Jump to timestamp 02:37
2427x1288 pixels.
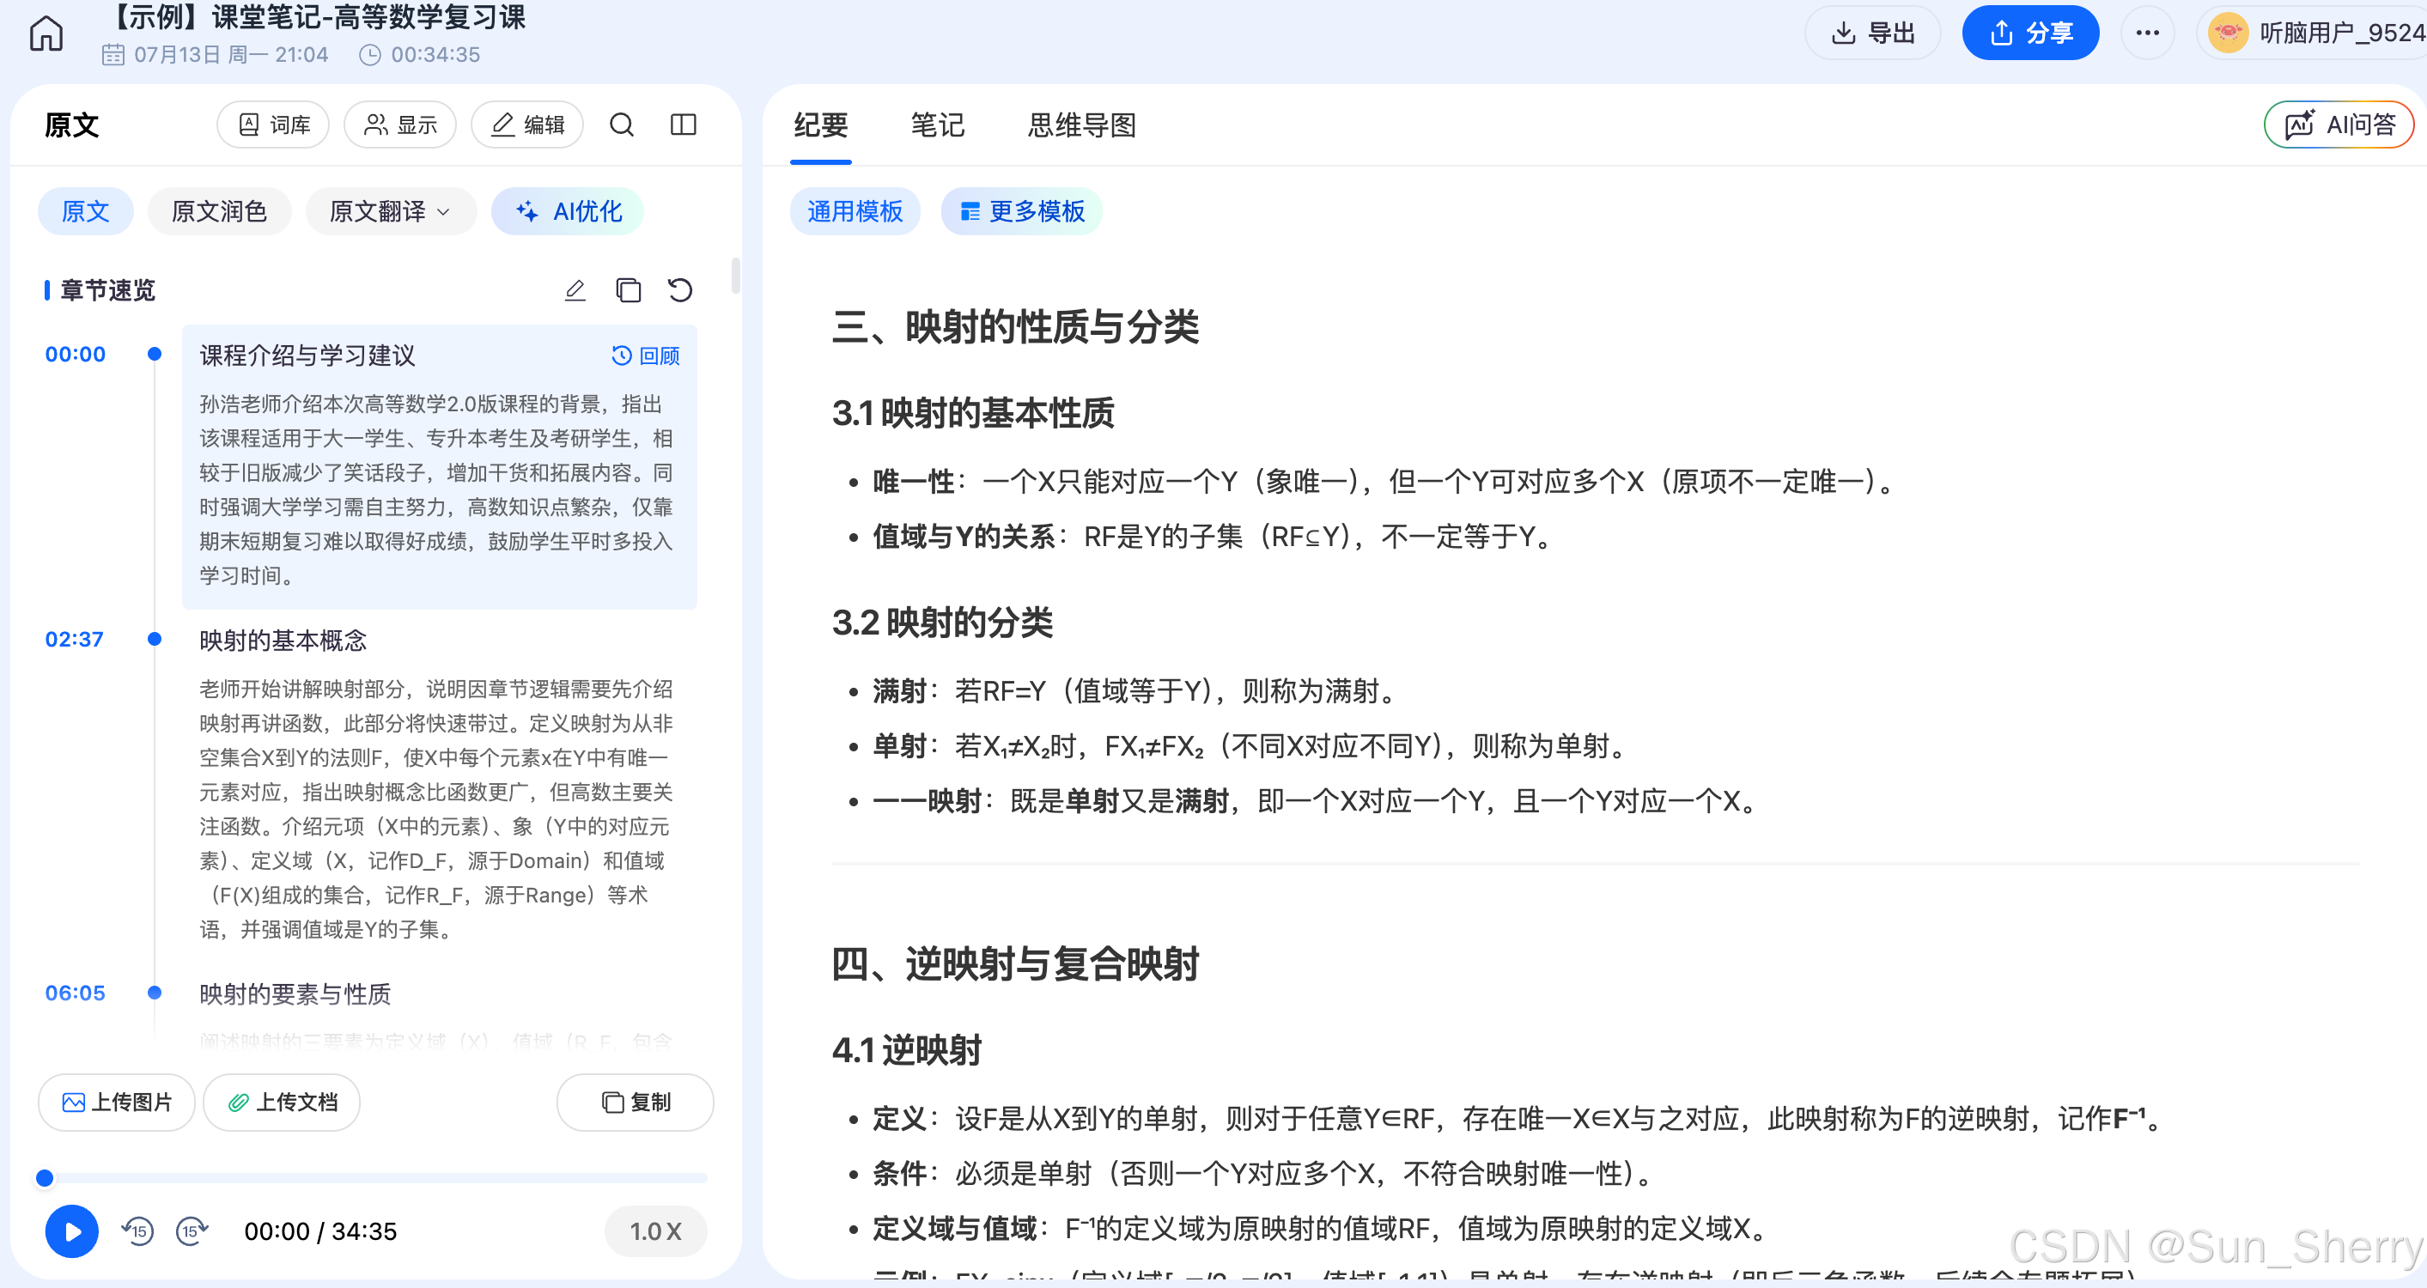(75, 639)
